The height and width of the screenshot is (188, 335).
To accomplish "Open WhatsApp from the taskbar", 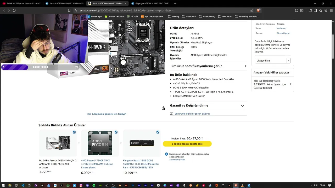I will 68,185.
